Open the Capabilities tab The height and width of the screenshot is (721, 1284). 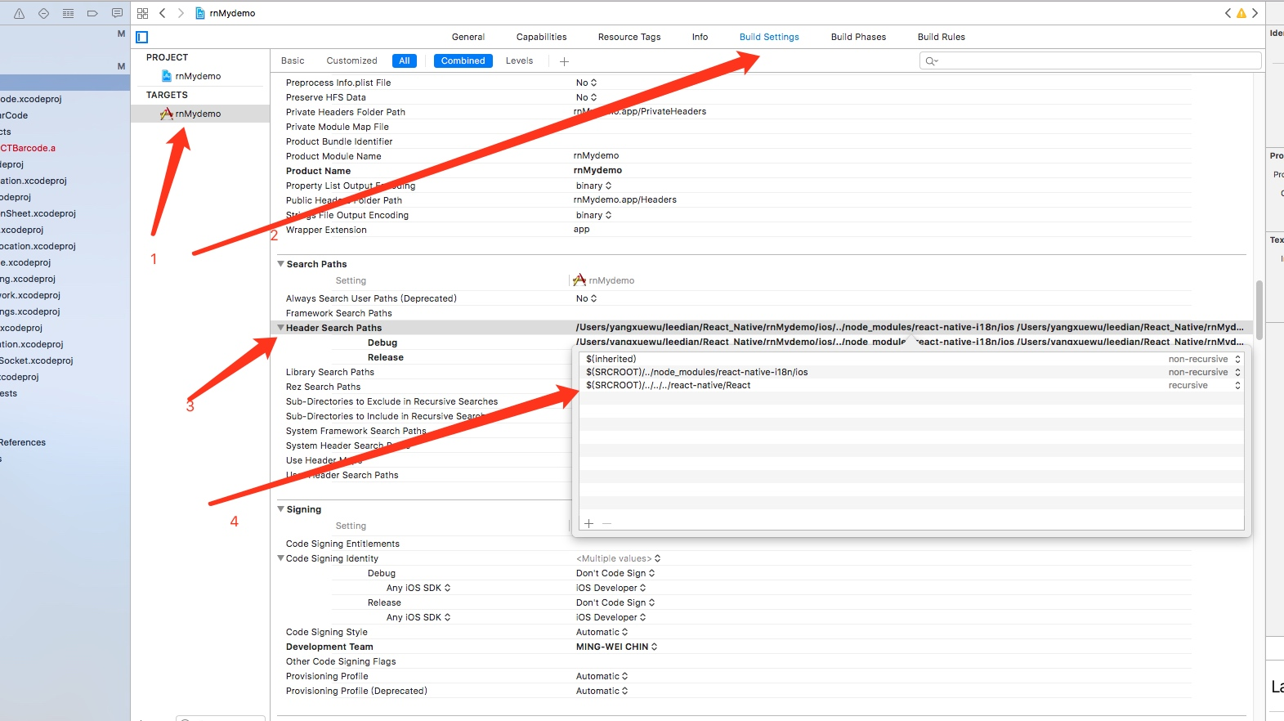point(541,37)
